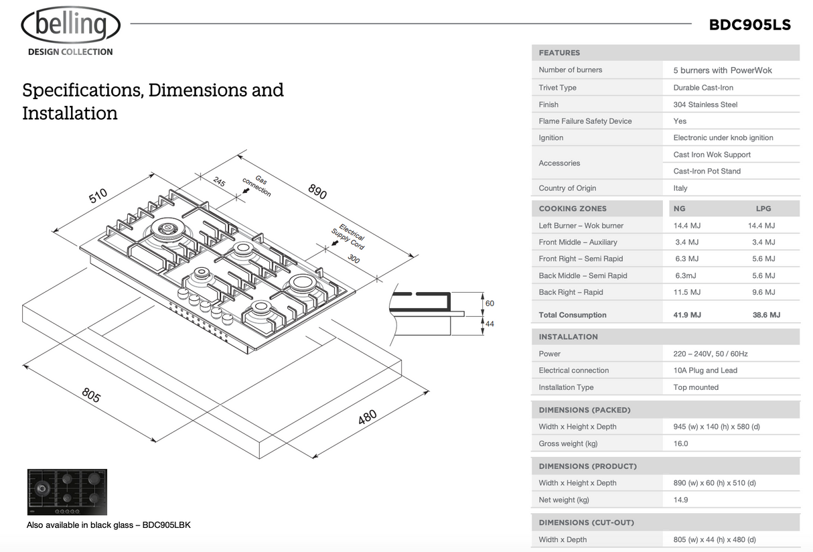Select the Total Consumption row label
The width and height of the screenshot is (813, 552).
(573, 315)
